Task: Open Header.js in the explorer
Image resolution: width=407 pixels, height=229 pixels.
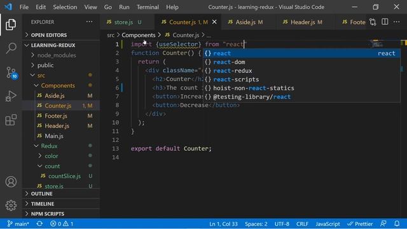Action: [x=61, y=126]
